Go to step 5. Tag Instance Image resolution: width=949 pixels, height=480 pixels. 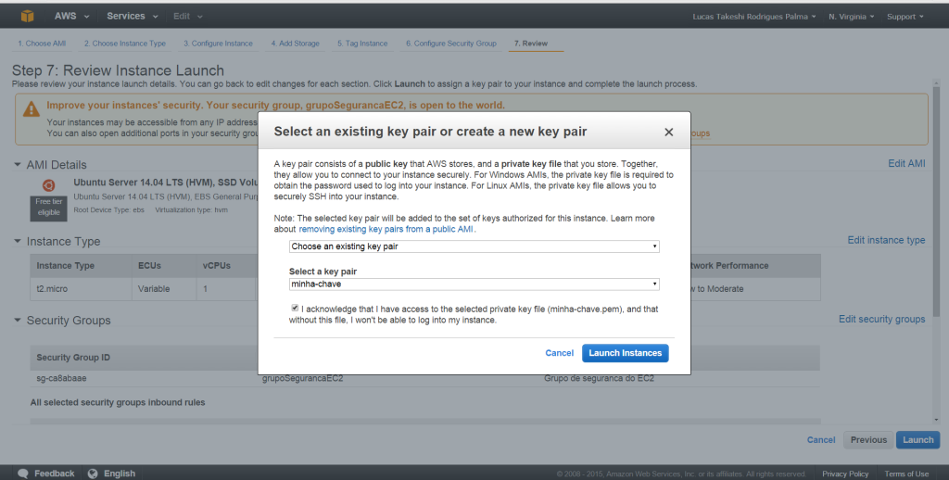point(362,44)
